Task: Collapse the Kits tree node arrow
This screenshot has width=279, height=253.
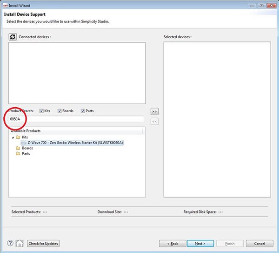Action: click(x=12, y=137)
